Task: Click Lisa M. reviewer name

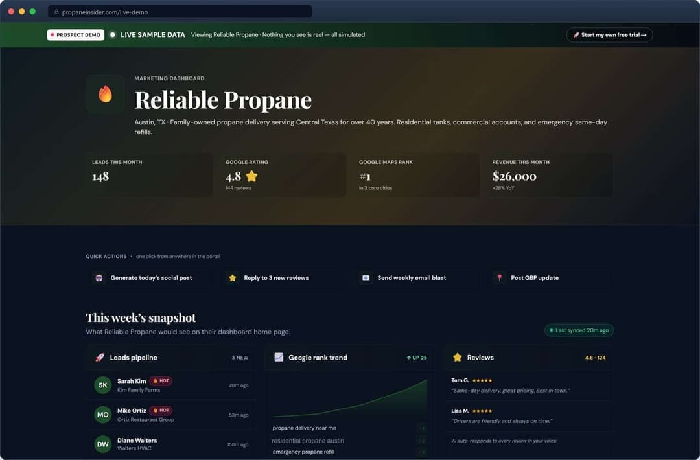Action: coord(460,411)
